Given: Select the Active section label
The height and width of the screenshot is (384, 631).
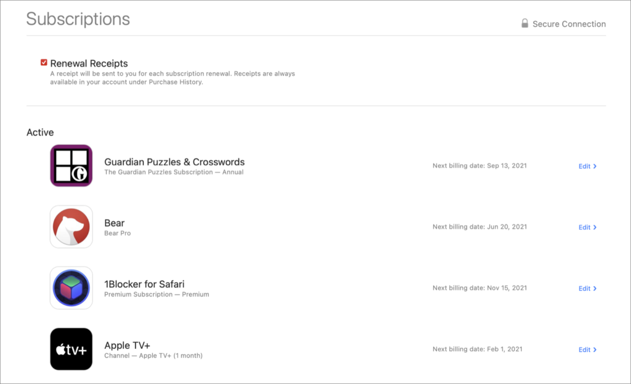Looking at the screenshot, I should point(40,132).
